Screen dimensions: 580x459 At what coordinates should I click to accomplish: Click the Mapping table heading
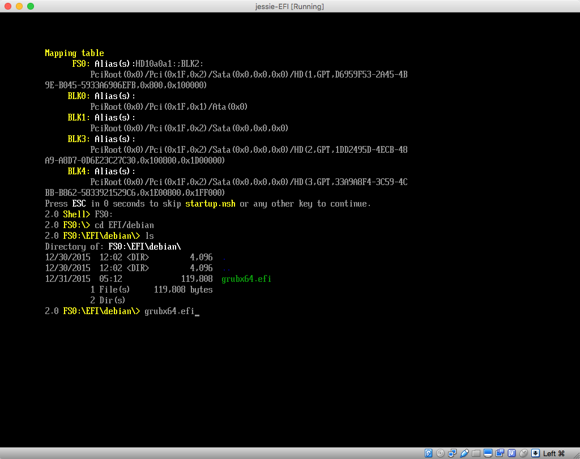point(74,53)
